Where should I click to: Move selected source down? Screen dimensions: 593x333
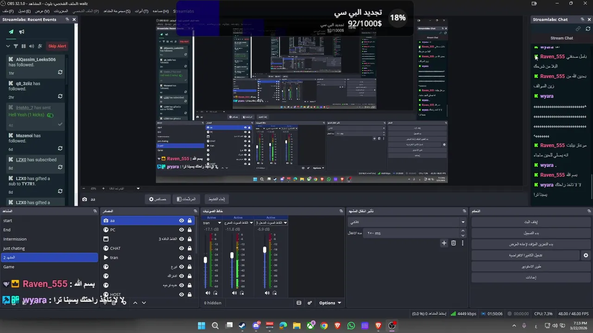coord(144,302)
